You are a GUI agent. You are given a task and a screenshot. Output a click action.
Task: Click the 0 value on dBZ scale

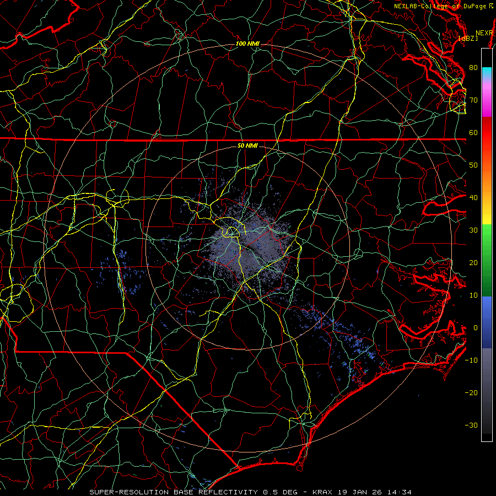click(x=476, y=328)
